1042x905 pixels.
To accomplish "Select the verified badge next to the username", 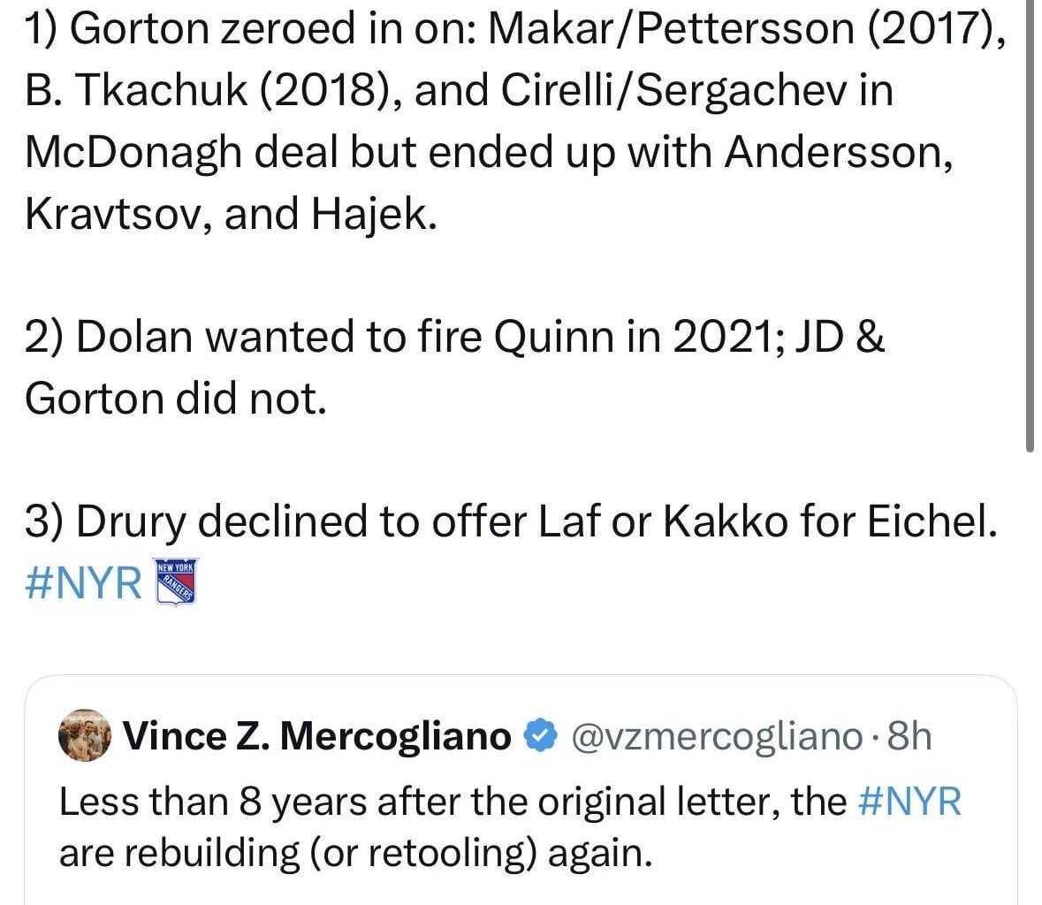I will click(x=540, y=734).
